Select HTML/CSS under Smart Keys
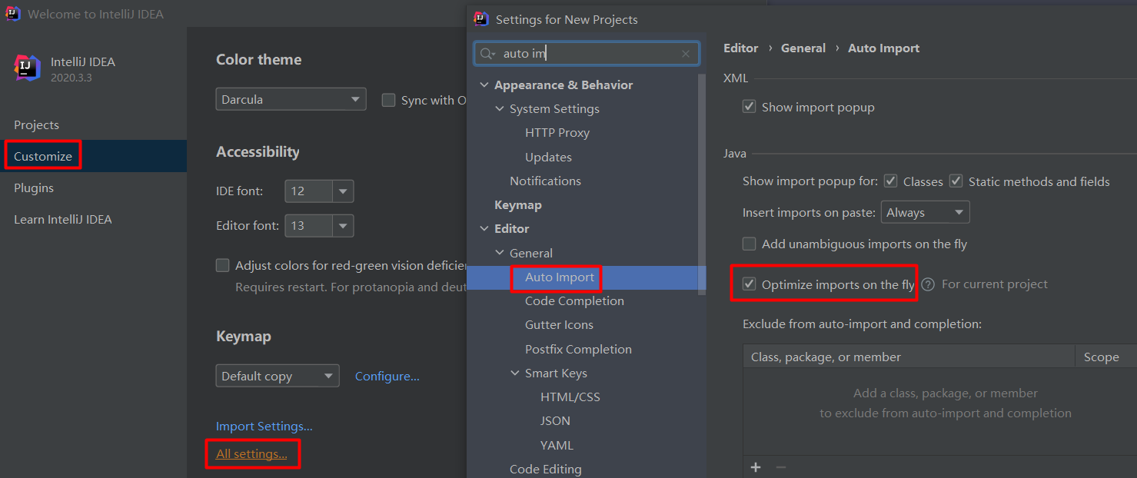The width and height of the screenshot is (1137, 478). point(570,397)
